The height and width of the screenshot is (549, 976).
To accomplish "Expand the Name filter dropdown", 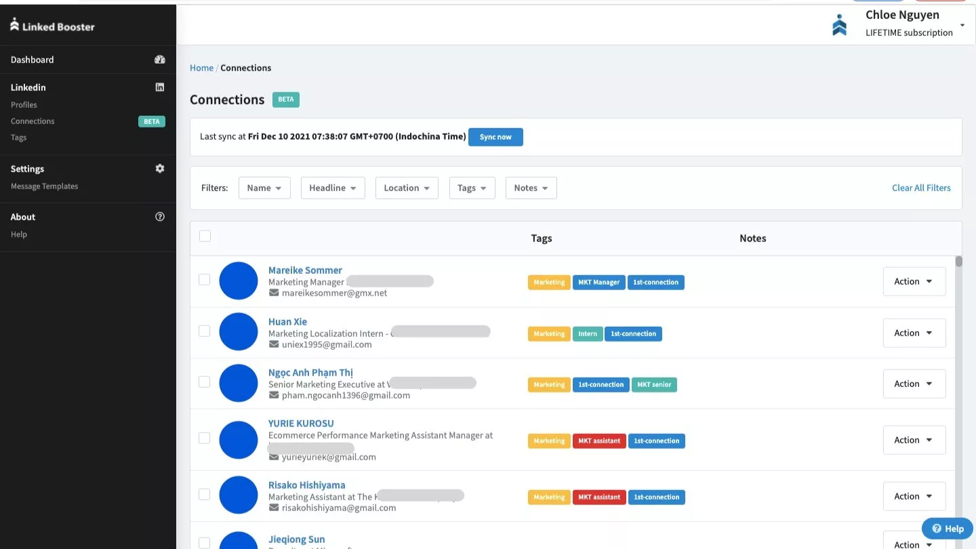I will [x=264, y=188].
